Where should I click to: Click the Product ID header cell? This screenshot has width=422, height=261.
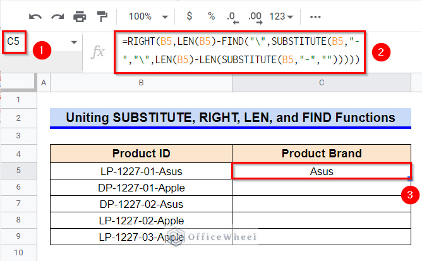142,154
